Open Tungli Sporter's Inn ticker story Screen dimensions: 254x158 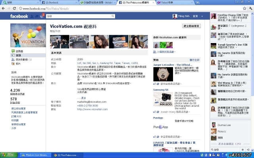tap(230, 46)
